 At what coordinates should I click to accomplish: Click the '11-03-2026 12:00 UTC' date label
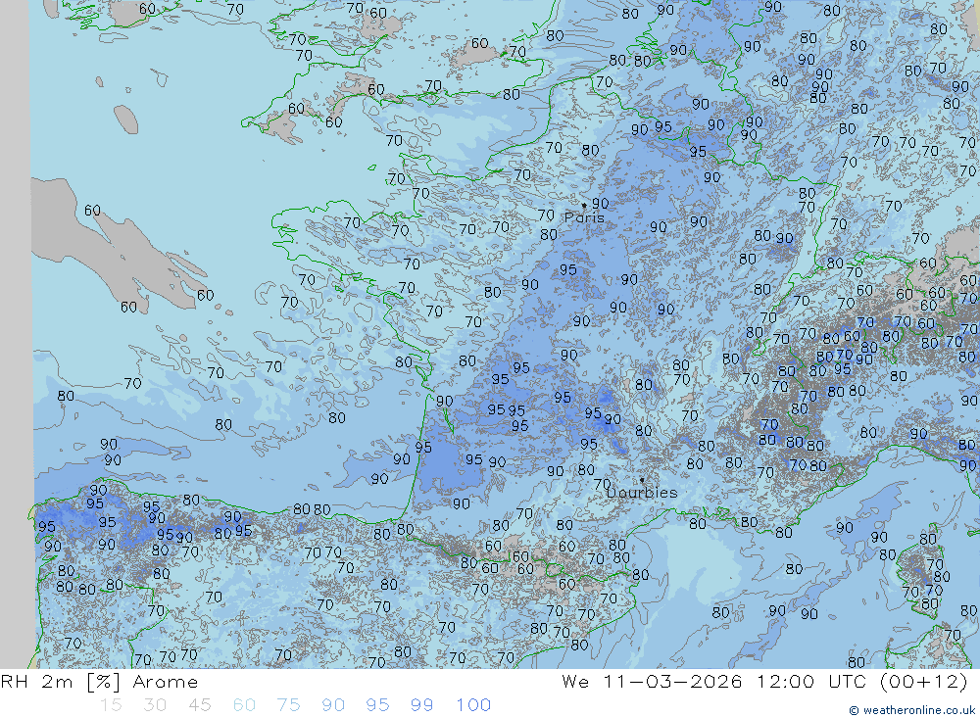736,681
